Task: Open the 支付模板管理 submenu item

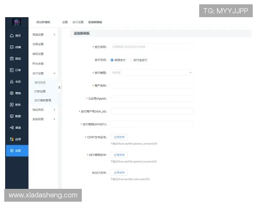Action: (x=43, y=100)
